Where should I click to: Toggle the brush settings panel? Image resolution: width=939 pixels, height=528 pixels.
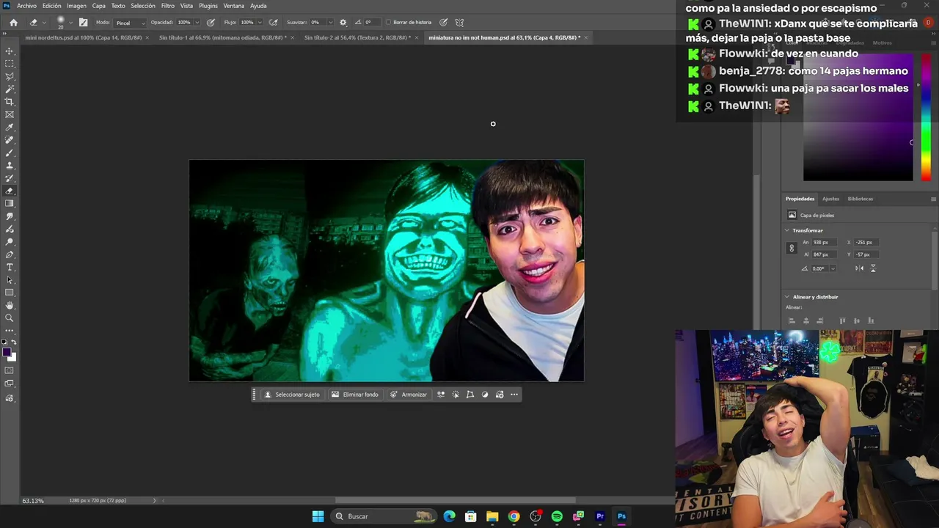pyautogui.click(x=83, y=22)
